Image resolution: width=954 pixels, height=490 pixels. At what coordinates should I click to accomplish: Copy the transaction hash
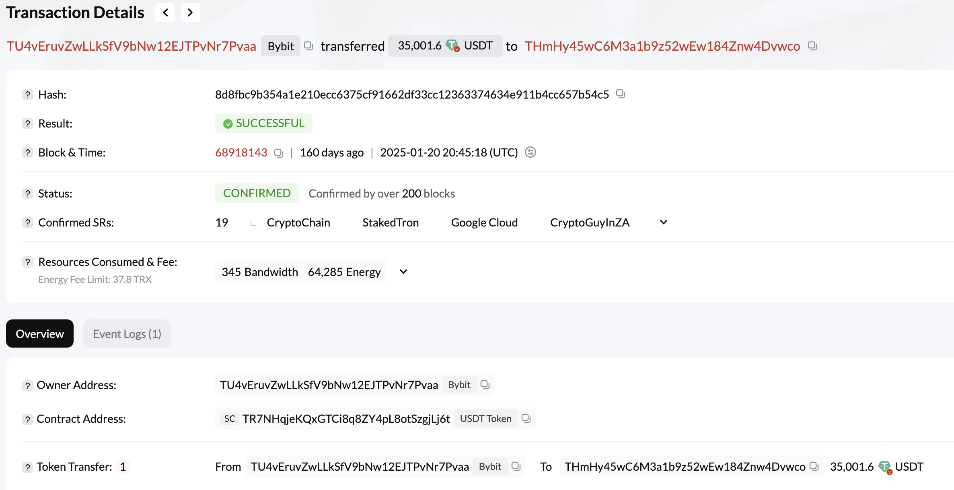tap(621, 94)
